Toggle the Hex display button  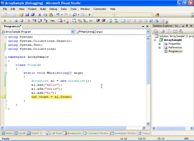(53, 21)
